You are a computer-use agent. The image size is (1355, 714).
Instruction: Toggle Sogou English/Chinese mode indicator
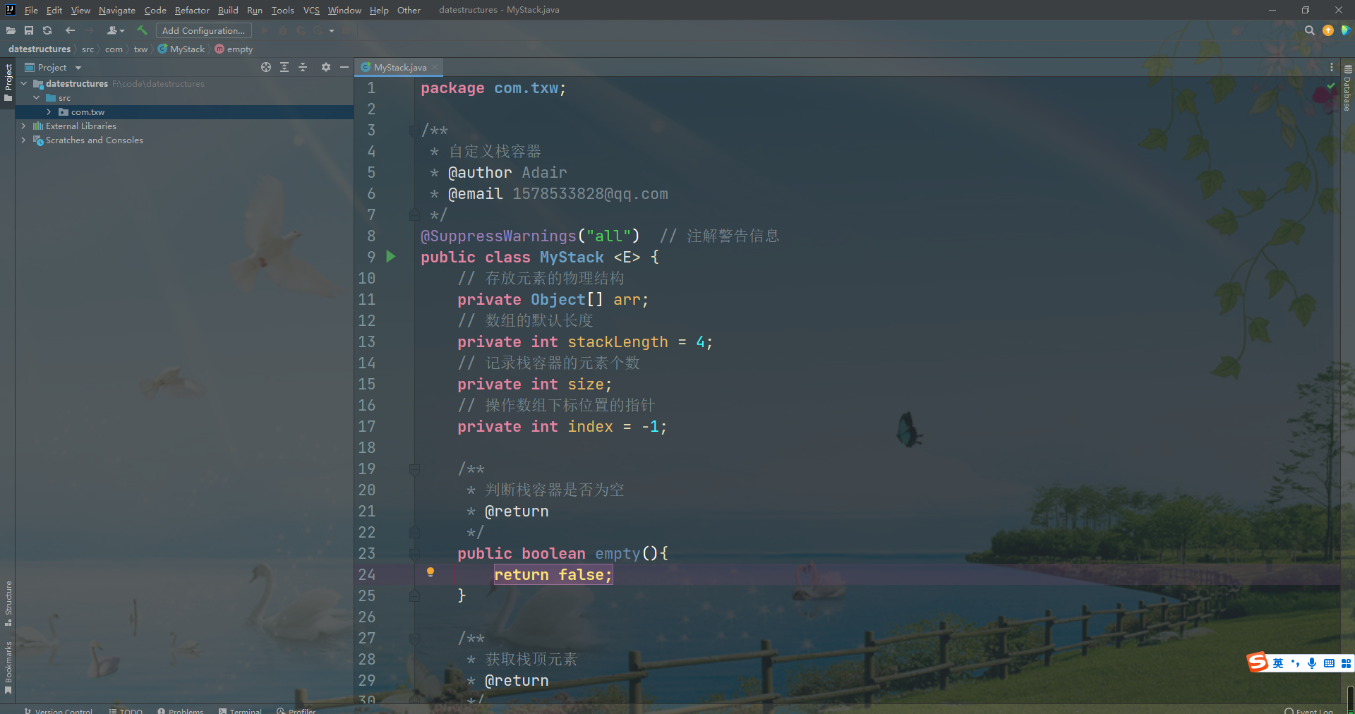pos(1278,663)
